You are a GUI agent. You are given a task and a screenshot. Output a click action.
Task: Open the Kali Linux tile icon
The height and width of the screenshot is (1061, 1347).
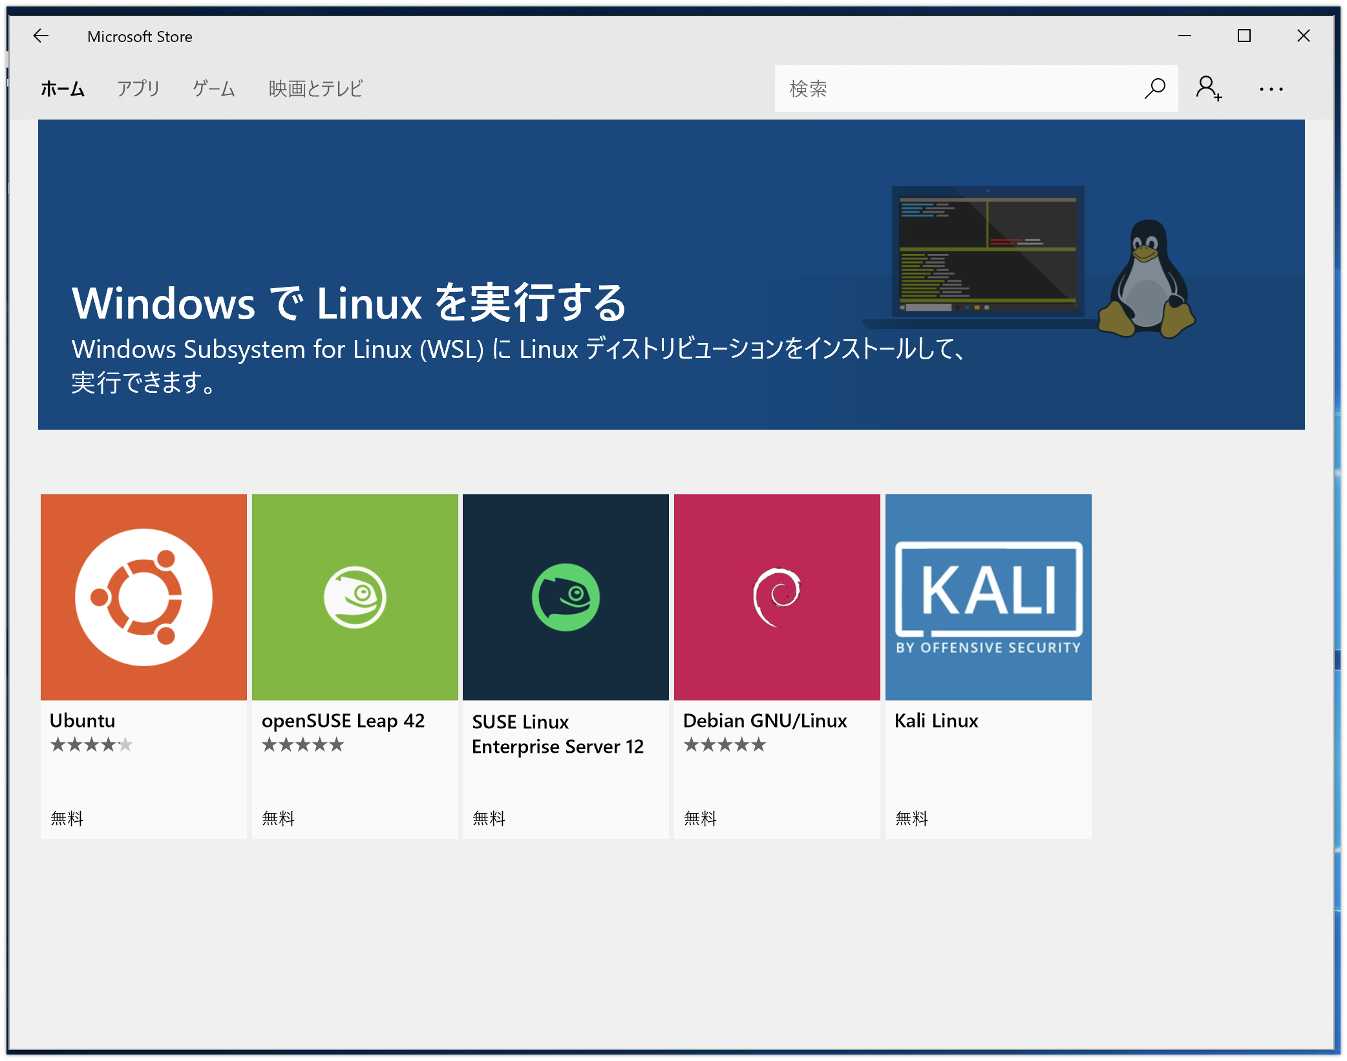[x=988, y=597]
